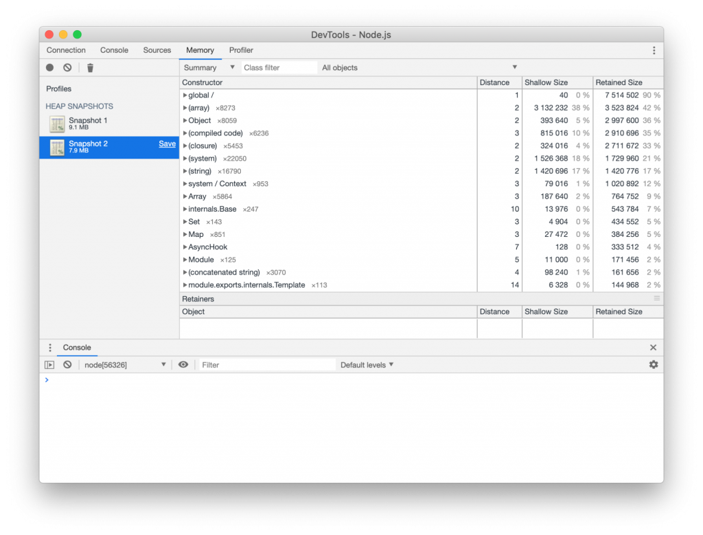
Task: Select the Snapshot 2 label
Action: click(x=88, y=144)
